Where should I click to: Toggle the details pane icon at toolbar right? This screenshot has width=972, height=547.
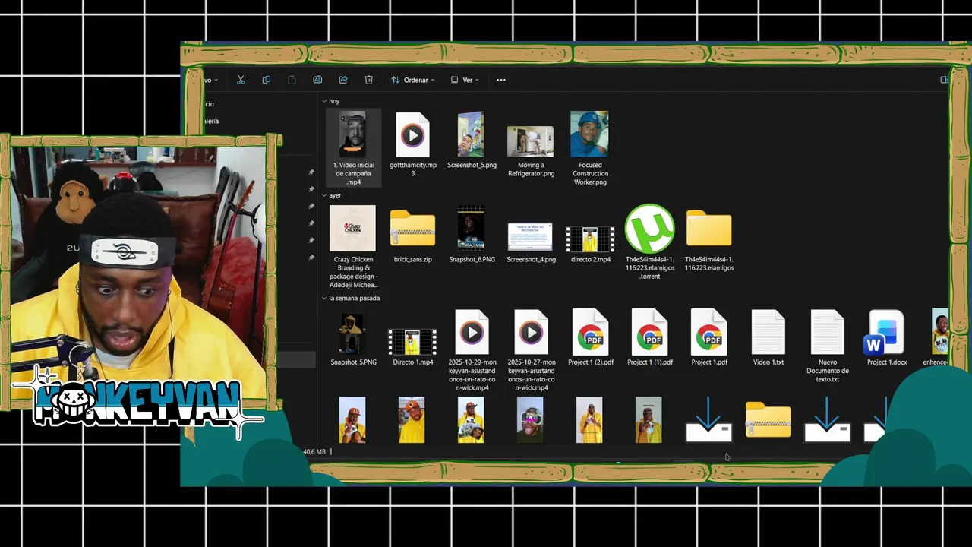point(944,80)
